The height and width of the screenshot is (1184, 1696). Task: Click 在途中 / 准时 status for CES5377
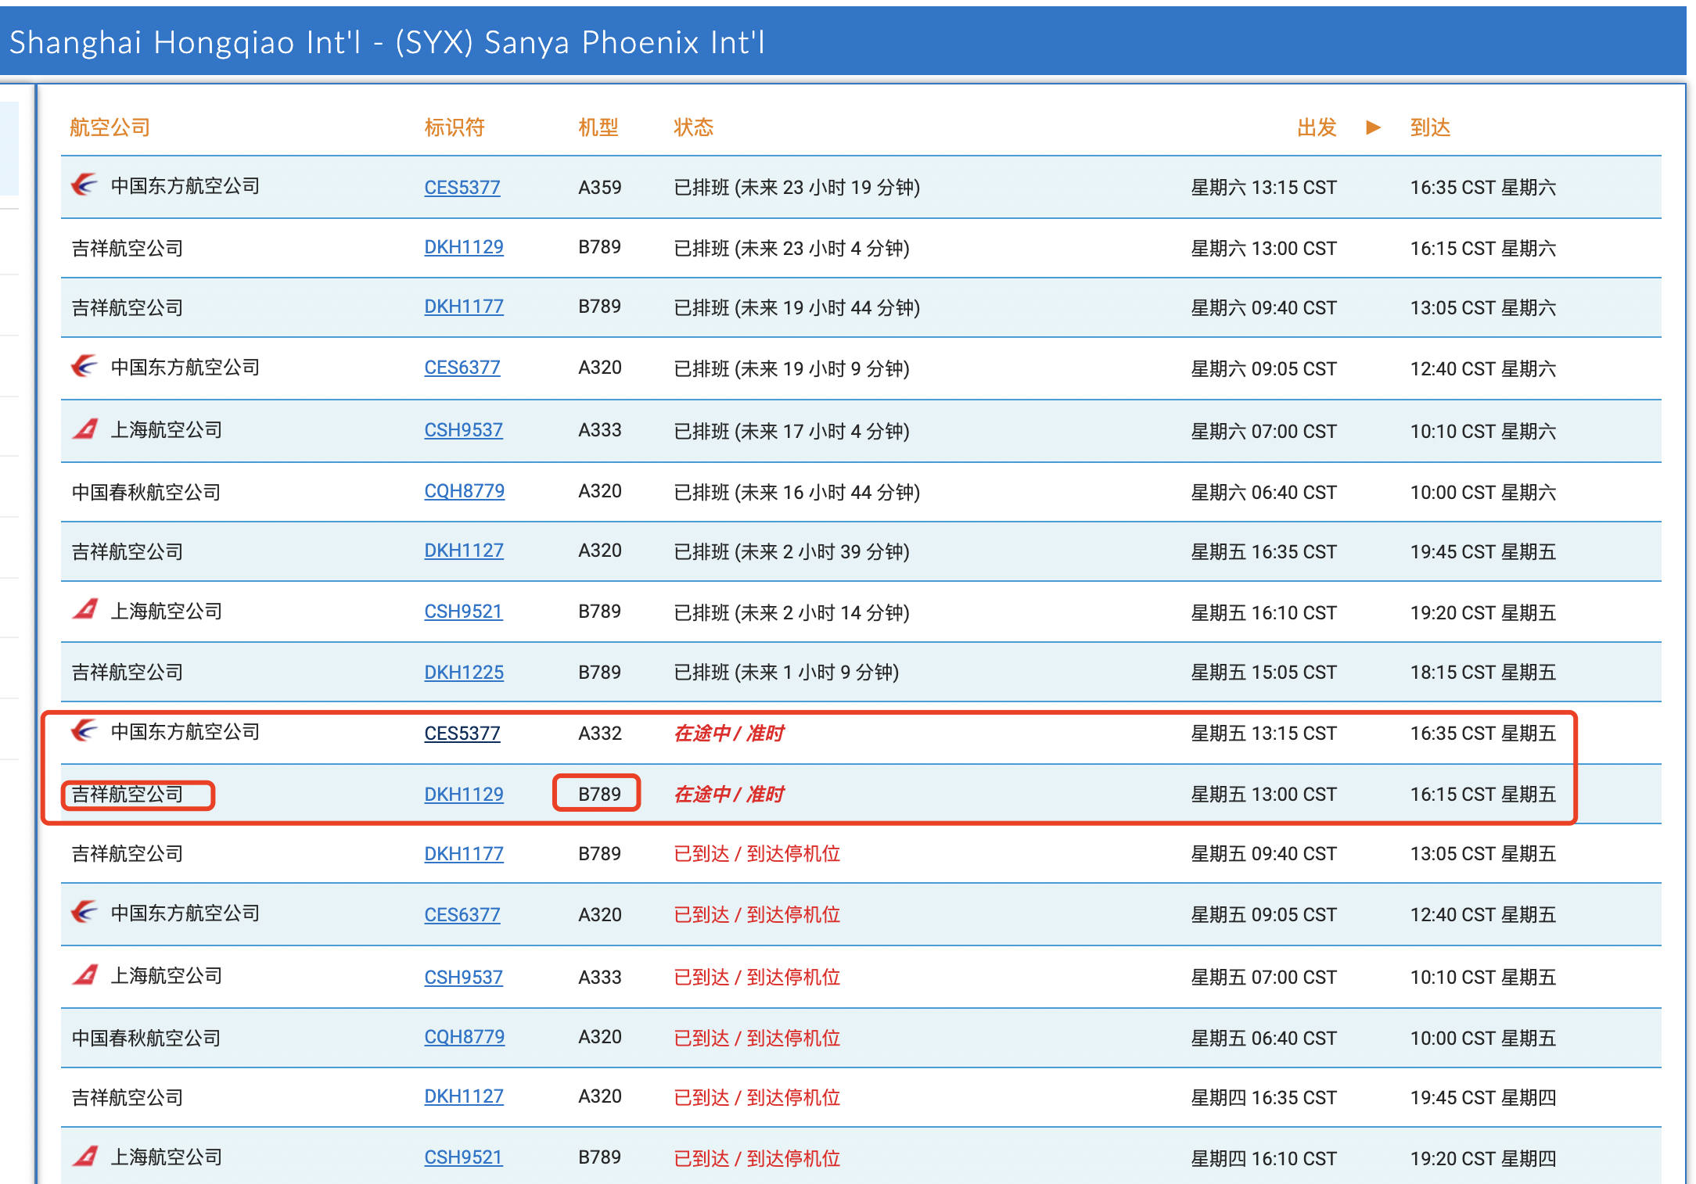click(729, 734)
